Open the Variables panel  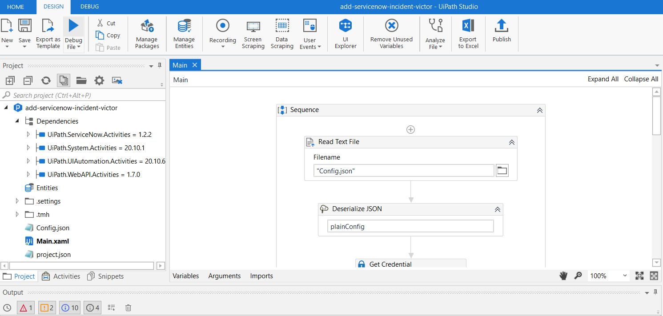click(186, 276)
